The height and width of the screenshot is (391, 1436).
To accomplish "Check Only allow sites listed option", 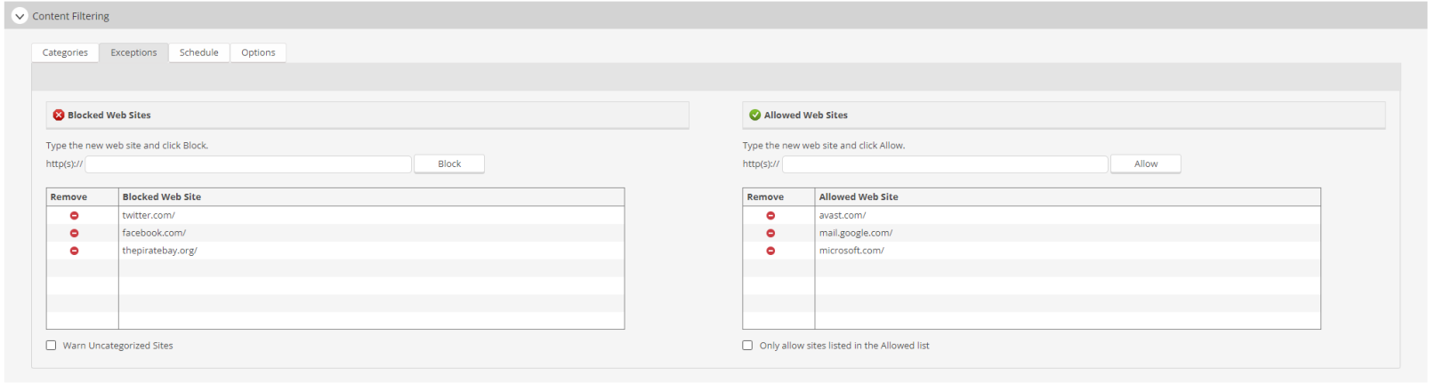I will [748, 346].
